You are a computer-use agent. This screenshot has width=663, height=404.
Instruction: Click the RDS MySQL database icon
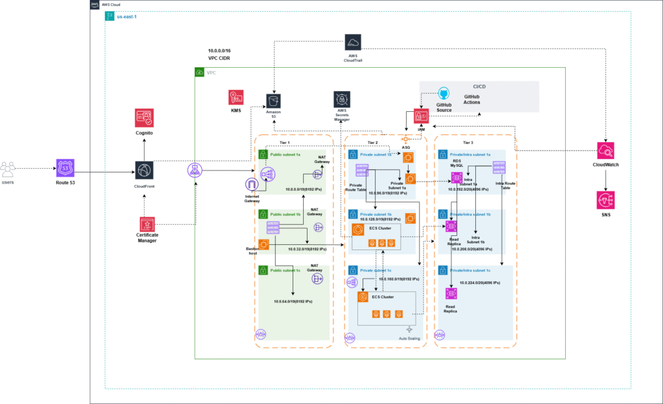[456, 177]
